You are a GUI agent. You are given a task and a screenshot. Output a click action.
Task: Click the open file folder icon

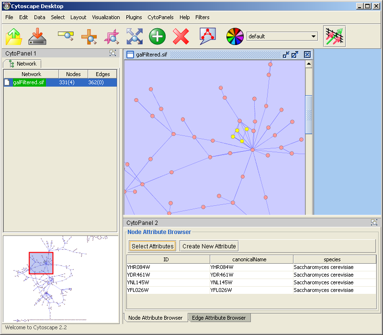click(x=14, y=36)
